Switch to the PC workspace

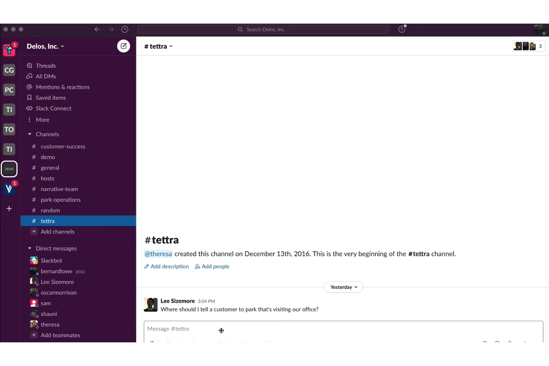[9, 90]
